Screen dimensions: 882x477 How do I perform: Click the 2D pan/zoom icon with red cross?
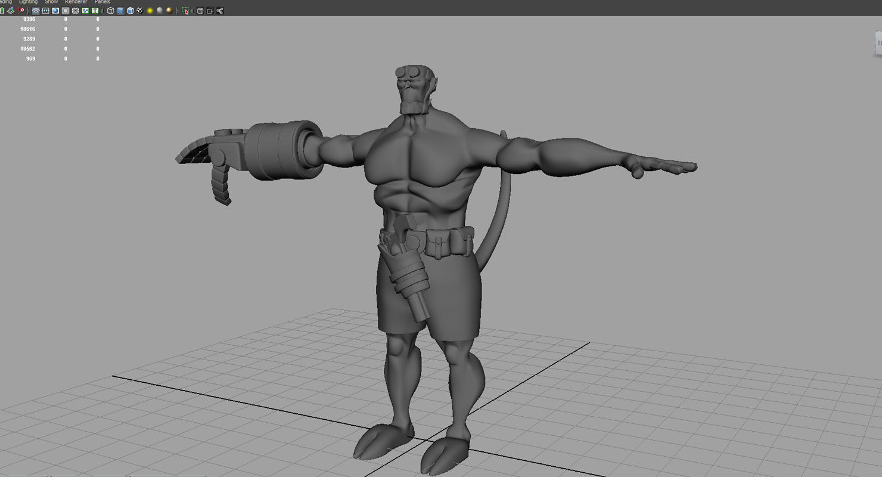(21, 11)
